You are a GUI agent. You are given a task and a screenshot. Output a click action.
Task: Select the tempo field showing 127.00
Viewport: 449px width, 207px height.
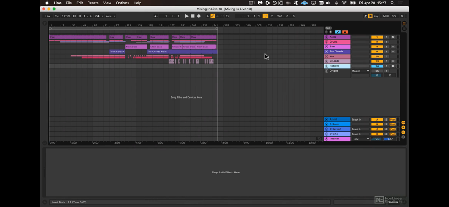click(x=66, y=16)
